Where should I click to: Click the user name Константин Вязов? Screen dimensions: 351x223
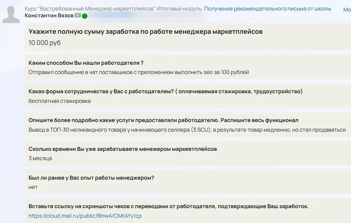pyautogui.click(x=49, y=15)
